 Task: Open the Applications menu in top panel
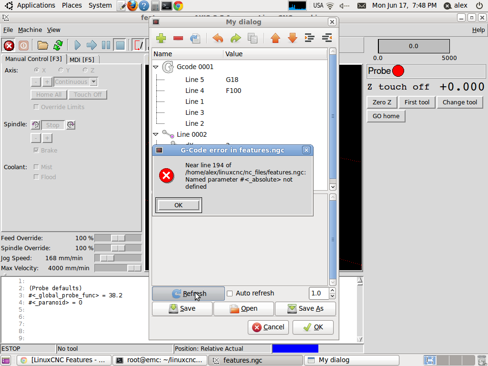click(x=36, y=5)
